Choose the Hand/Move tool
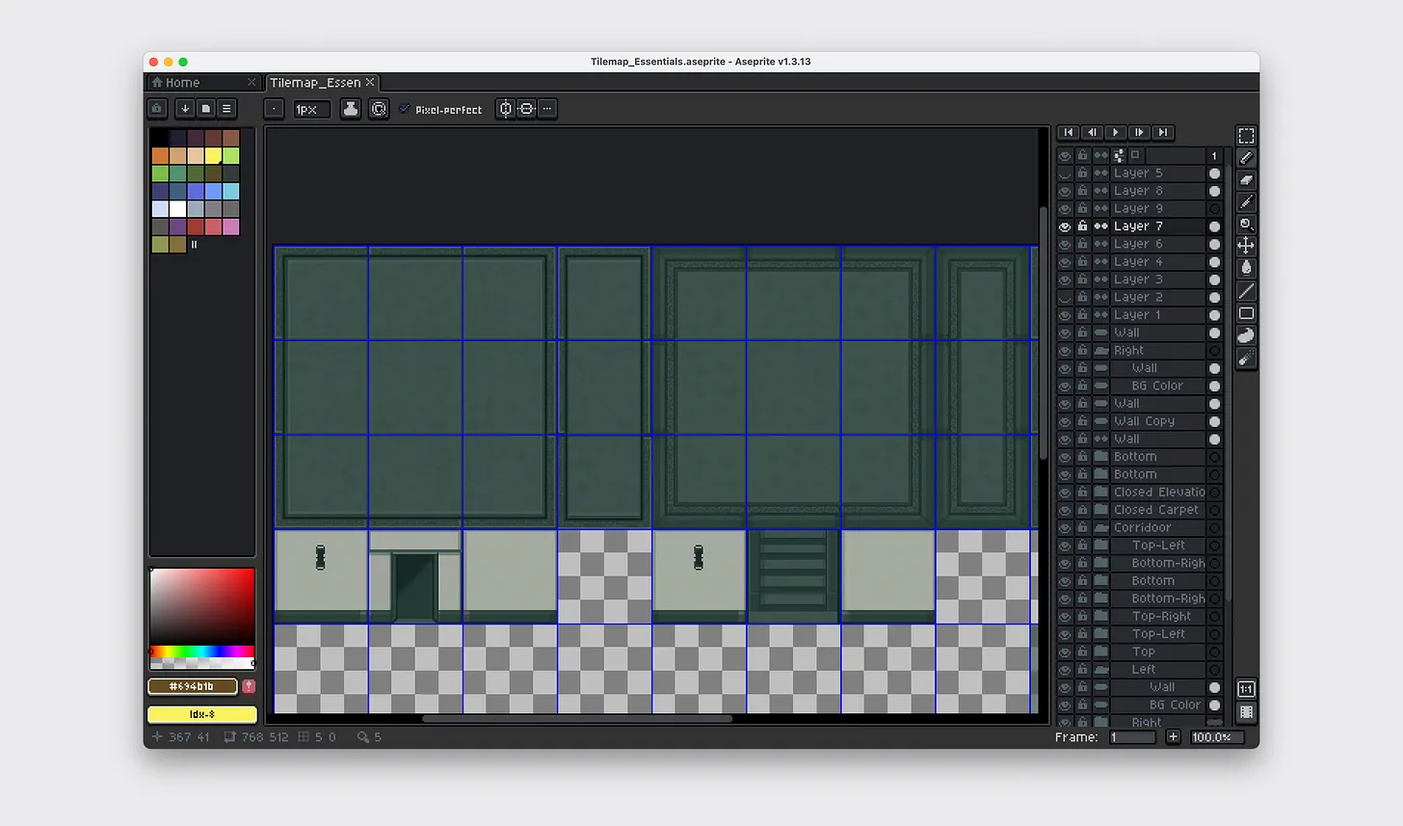The height and width of the screenshot is (826, 1403). [x=1246, y=246]
